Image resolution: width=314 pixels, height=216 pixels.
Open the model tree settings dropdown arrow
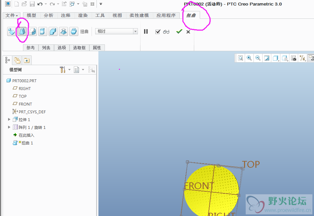coord(69,70)
